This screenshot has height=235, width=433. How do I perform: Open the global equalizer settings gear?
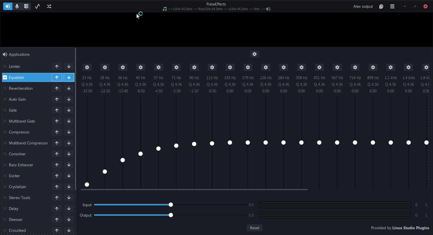click(255, 54)
